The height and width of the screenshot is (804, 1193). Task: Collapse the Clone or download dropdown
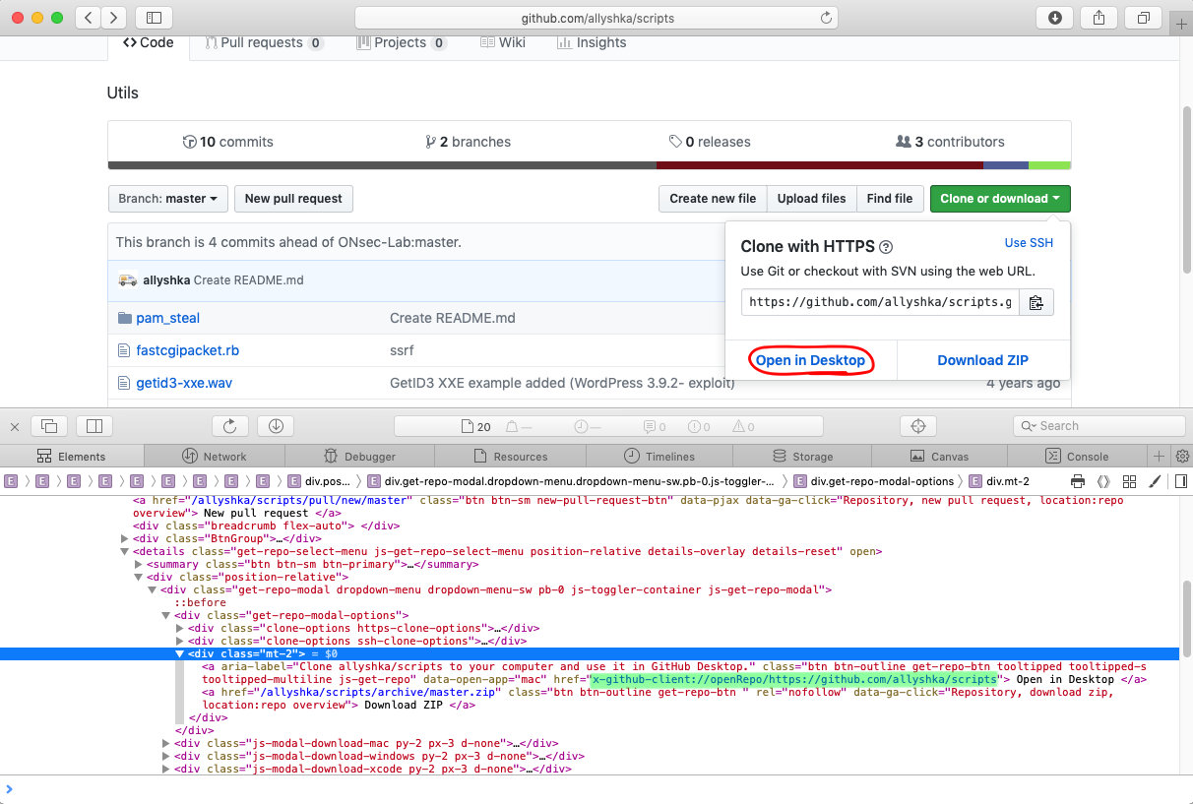point(999,199)
